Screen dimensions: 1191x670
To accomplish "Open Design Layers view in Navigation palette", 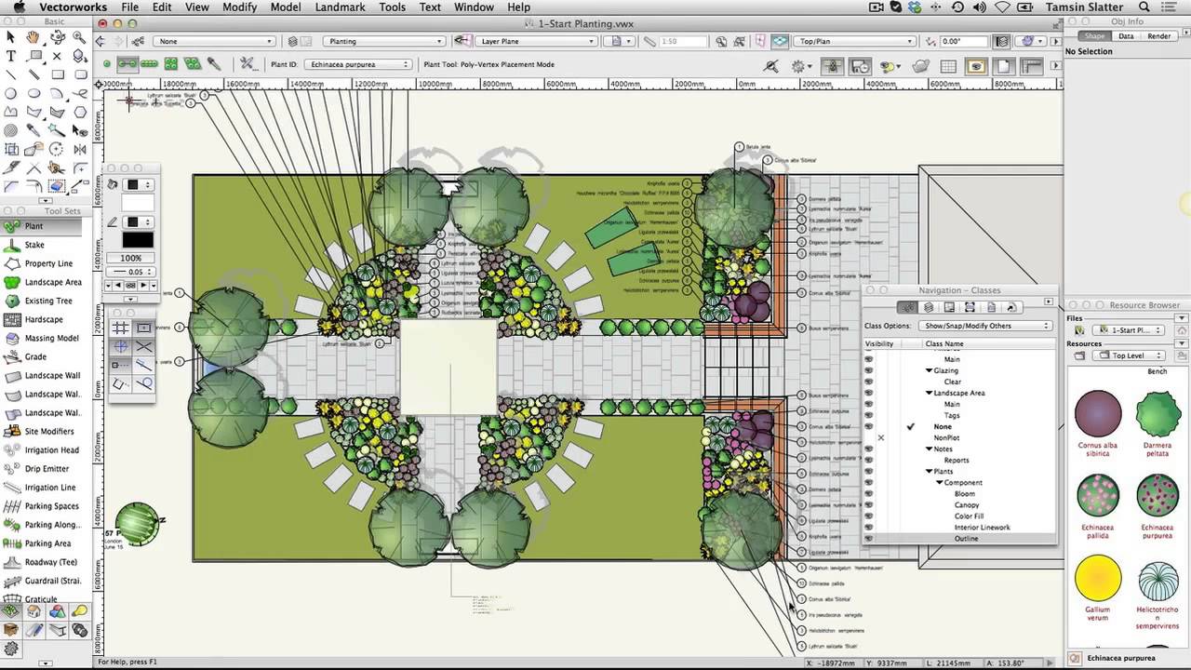I will (x=929, y=307).
